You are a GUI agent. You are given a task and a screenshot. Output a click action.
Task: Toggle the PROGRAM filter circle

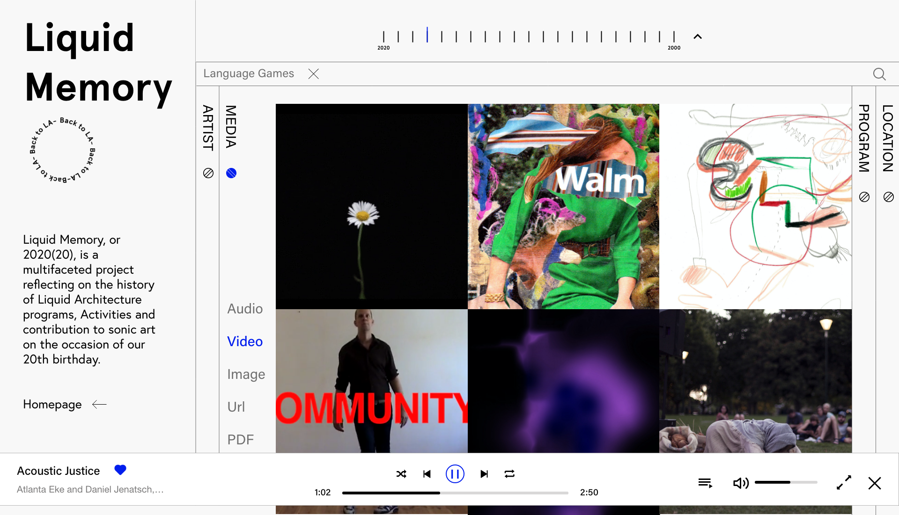click(x=864, y=197)
